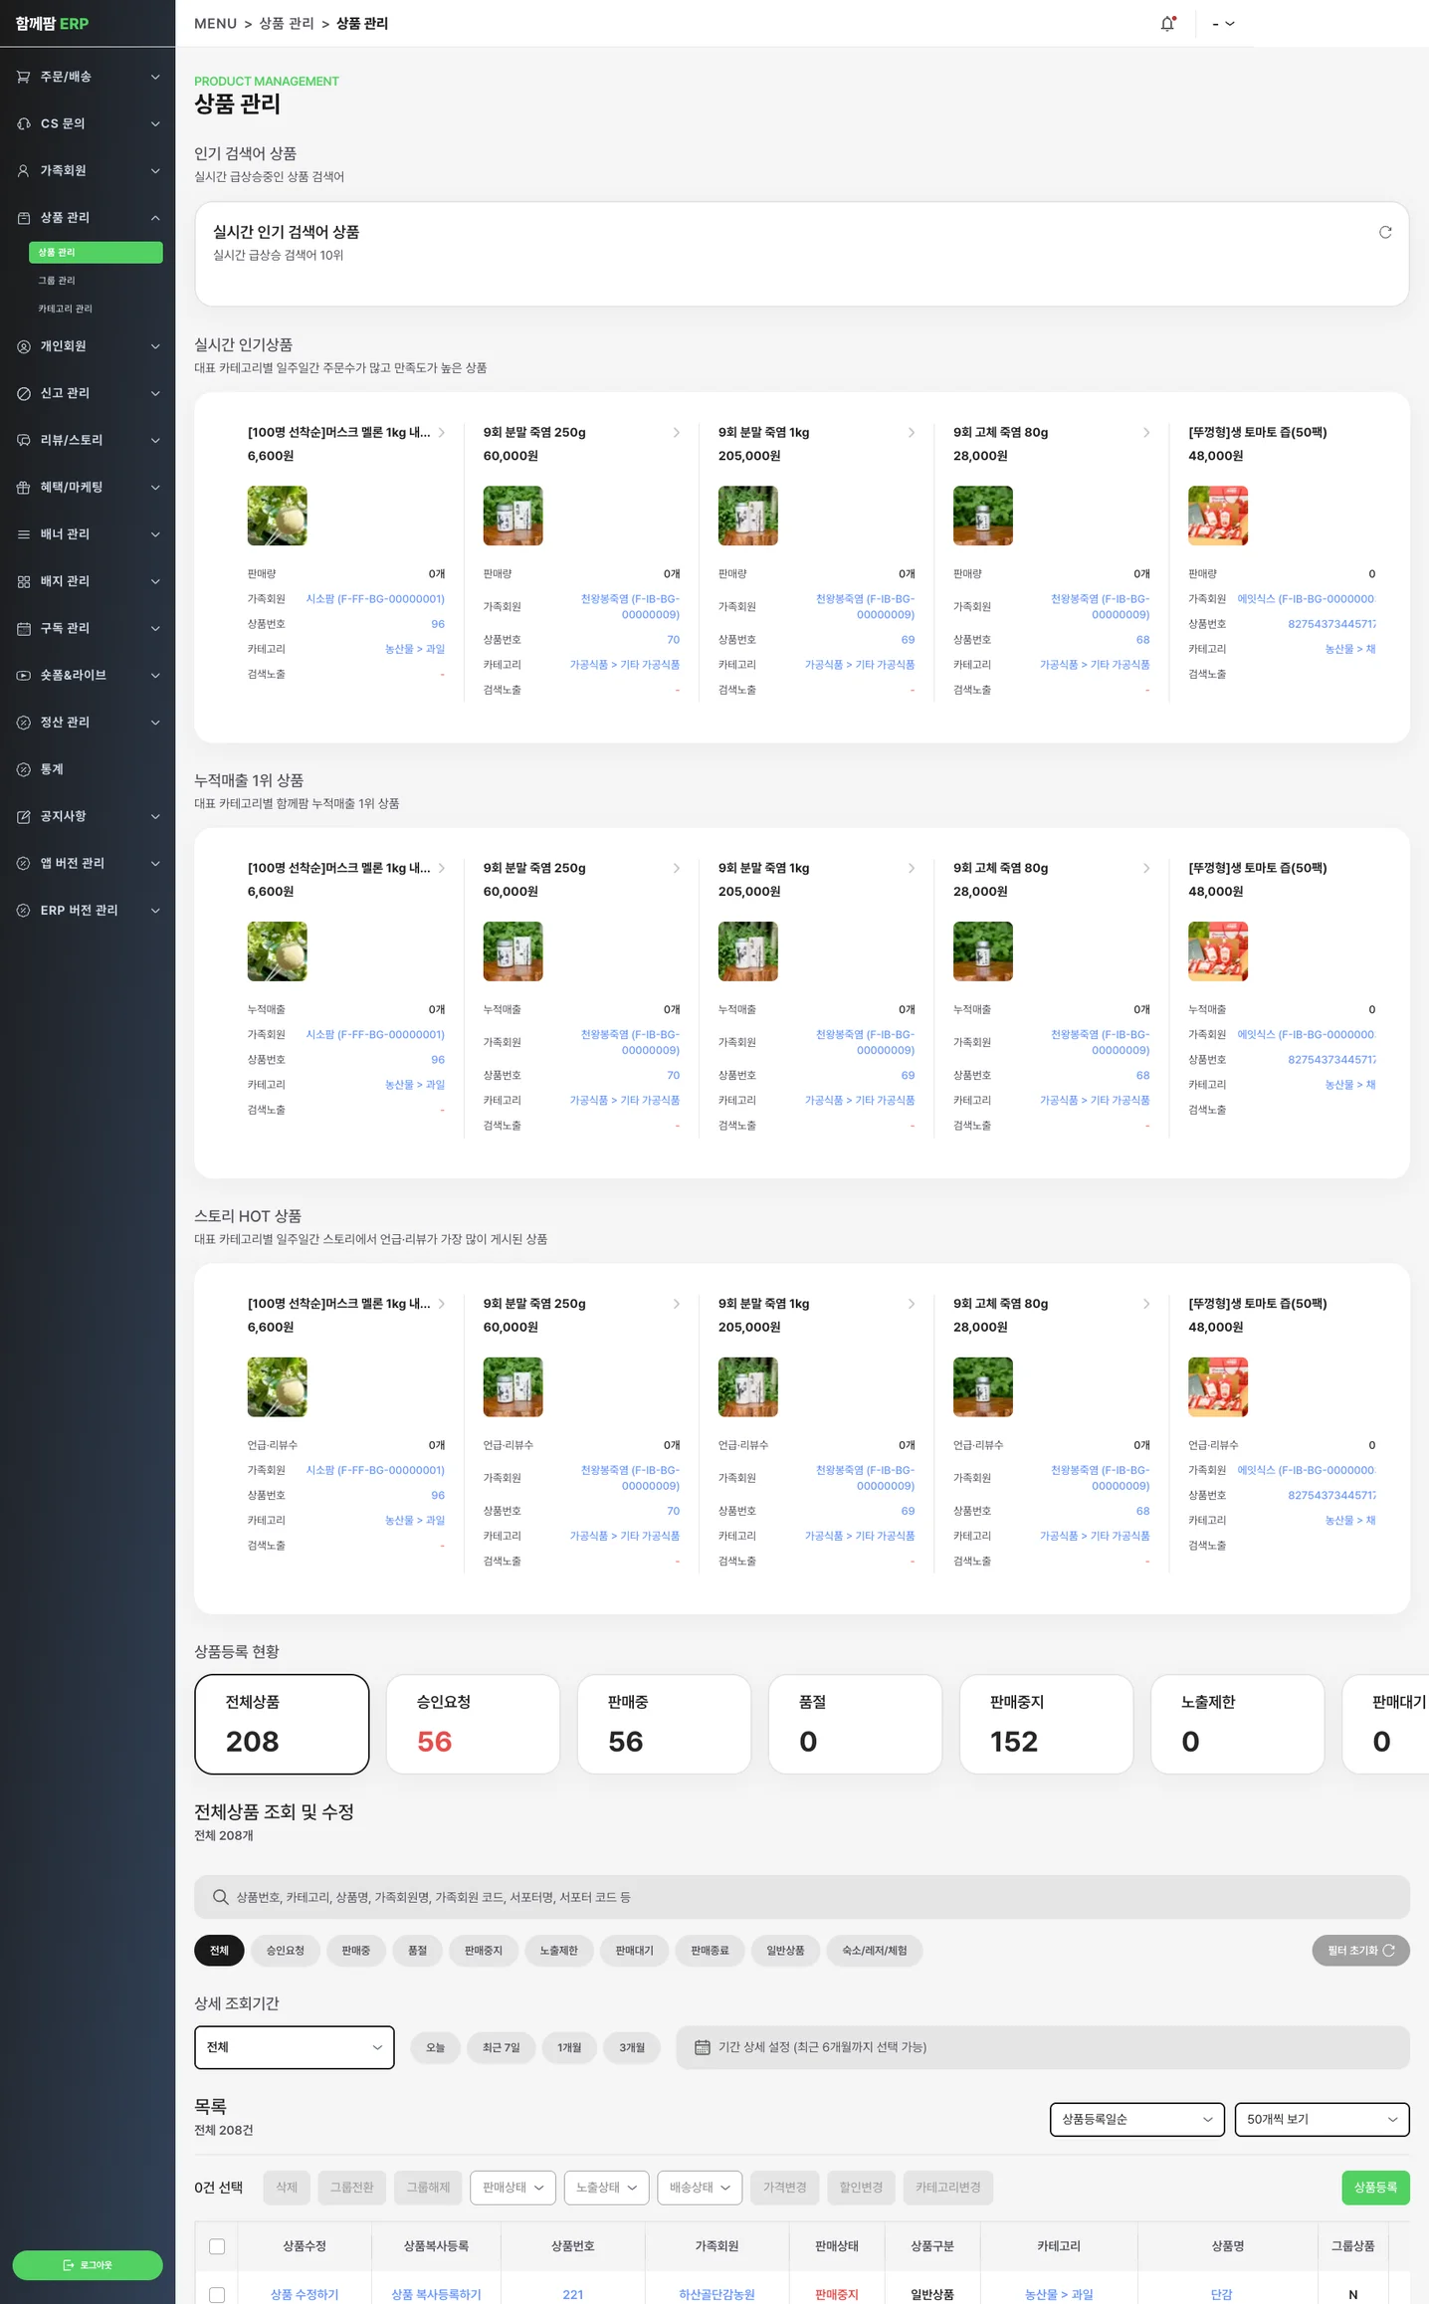Select the 최근 7일 period chip
1429x2304 pixels.
coord(502,2047)
